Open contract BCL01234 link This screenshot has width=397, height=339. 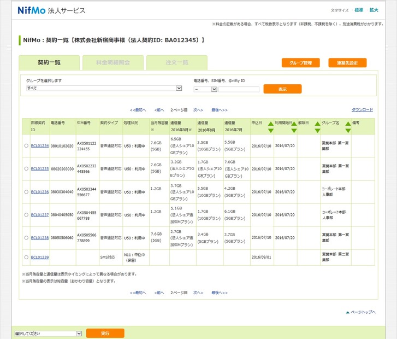40,146
